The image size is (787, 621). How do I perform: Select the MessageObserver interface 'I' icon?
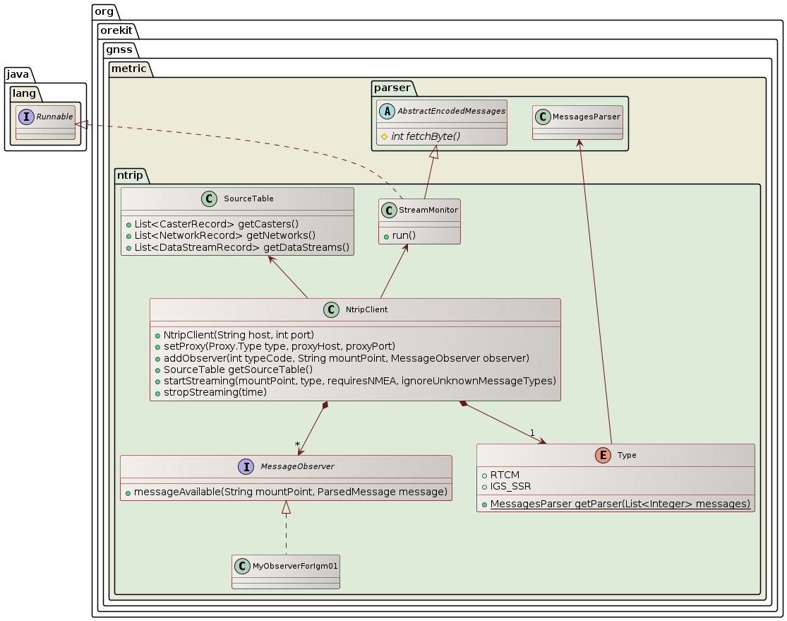click(246, 466)
